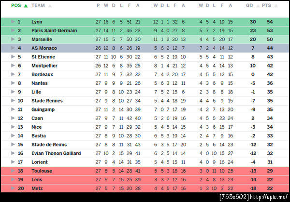Click the Evian Thonon Gaillard team name
Viewport: 290px width, 202px height.
[x=55, y=153]
